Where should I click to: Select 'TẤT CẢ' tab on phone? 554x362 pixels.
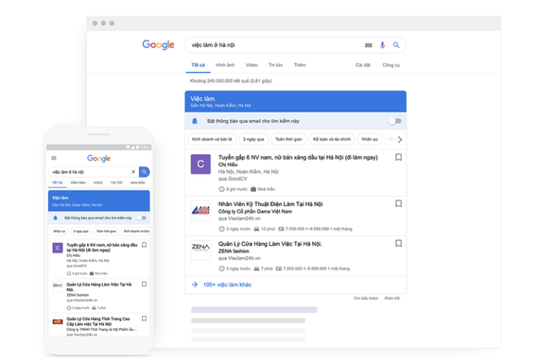(x=58, y=183)
